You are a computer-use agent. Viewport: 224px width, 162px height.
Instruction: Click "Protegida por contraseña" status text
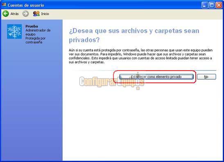(36, 40)
